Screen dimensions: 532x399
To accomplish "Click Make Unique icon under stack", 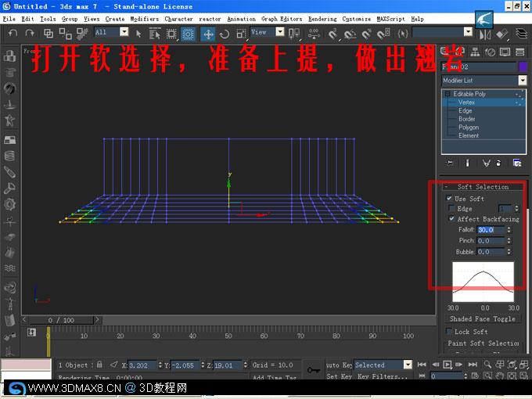I will 486,163.
